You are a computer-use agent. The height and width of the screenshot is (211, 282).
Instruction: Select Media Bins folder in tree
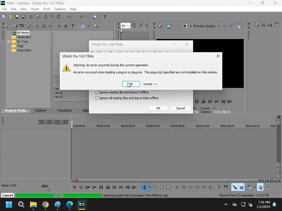[21, 37]
